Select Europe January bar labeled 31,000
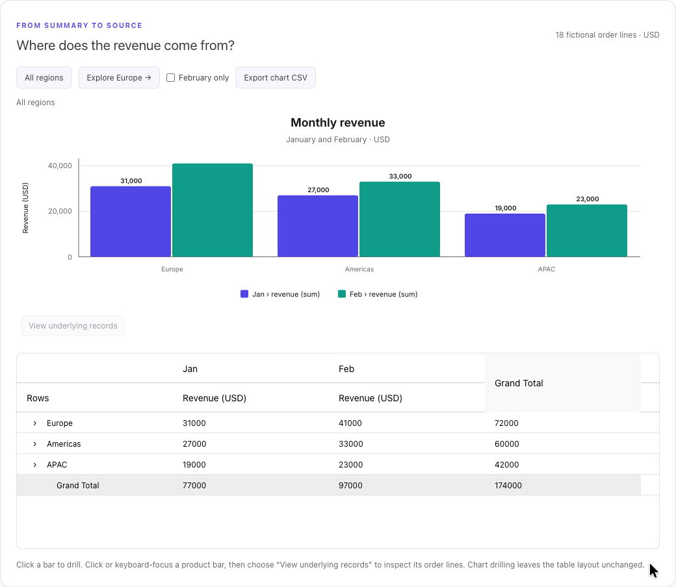Image resolution: width=676 pixels, height=587 pixels. pos(131,221)
